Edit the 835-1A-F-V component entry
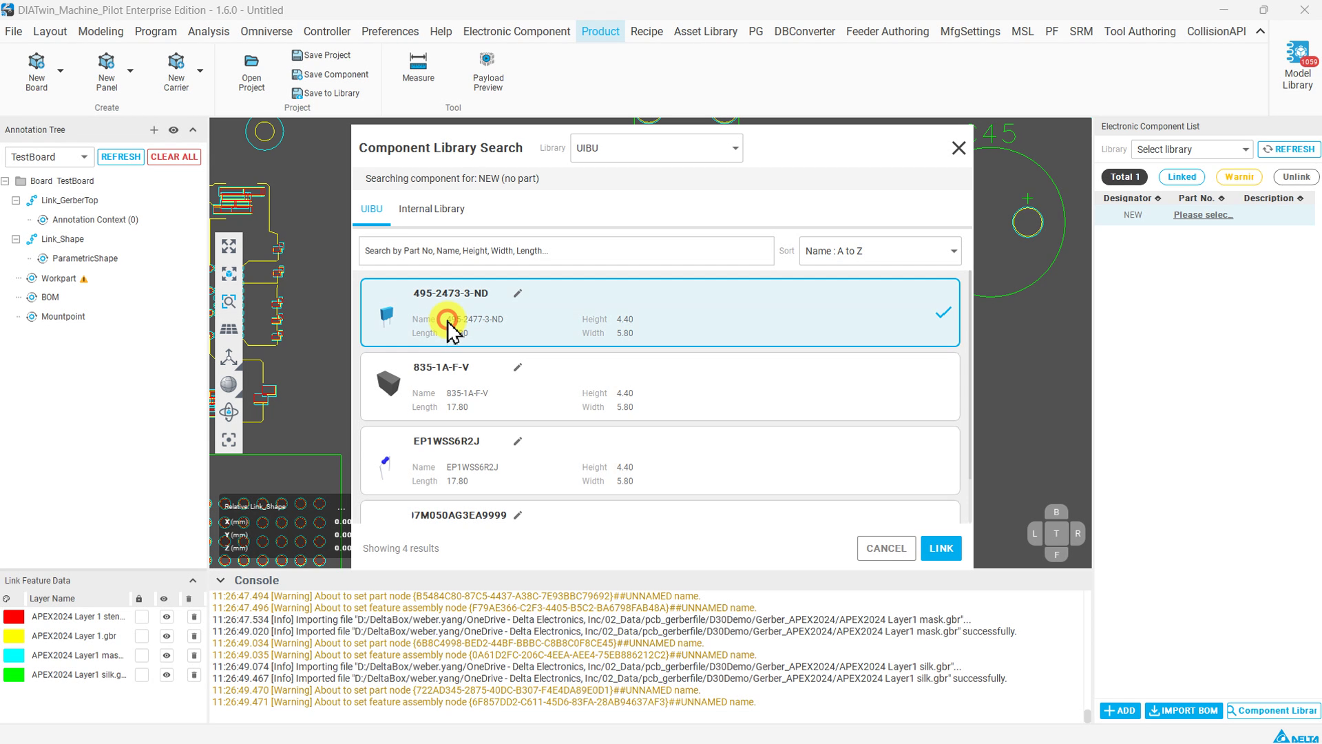 [x=518, y=367]
